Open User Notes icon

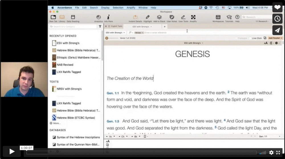(x=172, y=18)
